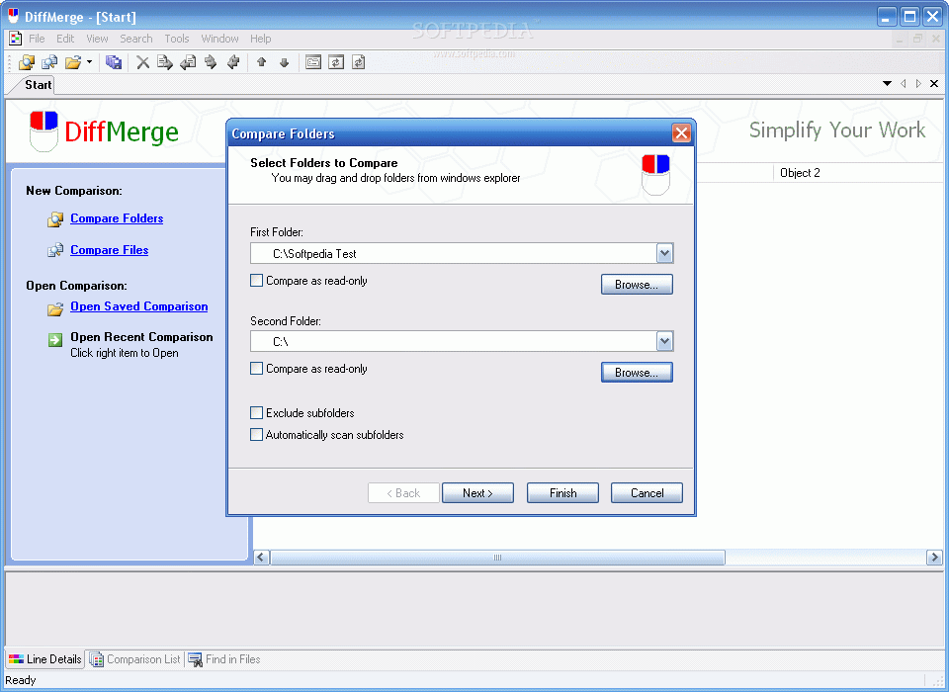This screenshot has width=949, height=692.
Task: Click the open folder toolbar icon
Action: (72, 62)
